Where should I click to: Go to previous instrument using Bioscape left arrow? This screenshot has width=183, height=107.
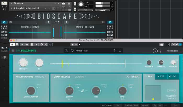[x=55, y=4]
